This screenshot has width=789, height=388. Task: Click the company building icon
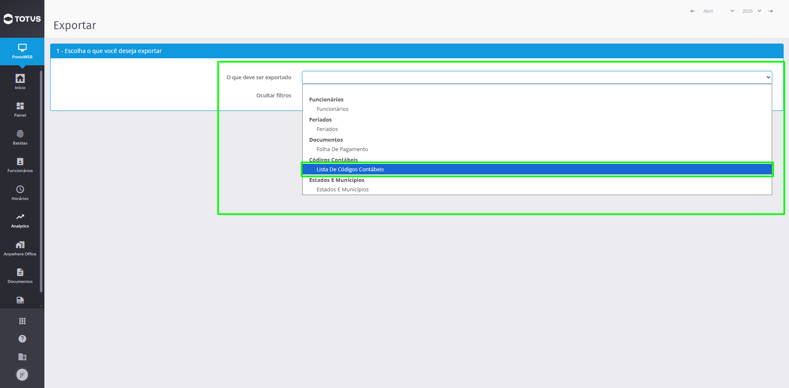22,357
